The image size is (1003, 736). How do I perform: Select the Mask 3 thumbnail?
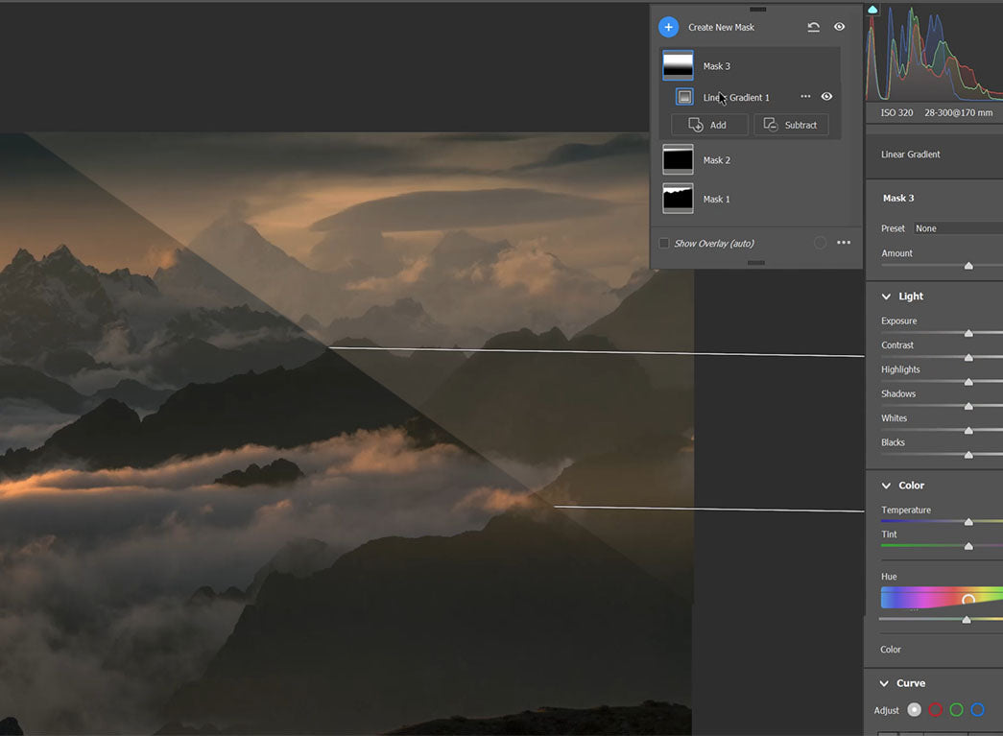(x=678, y=66)
